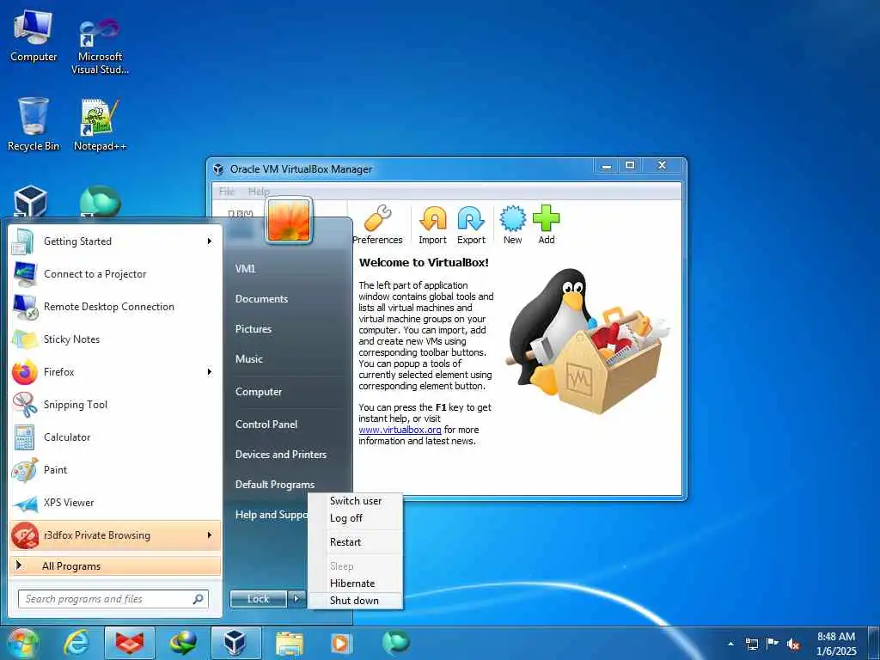Expand the Getting Started submenu arrow
This screenshot has width=880, height=660.
click(x=210, y=241)
